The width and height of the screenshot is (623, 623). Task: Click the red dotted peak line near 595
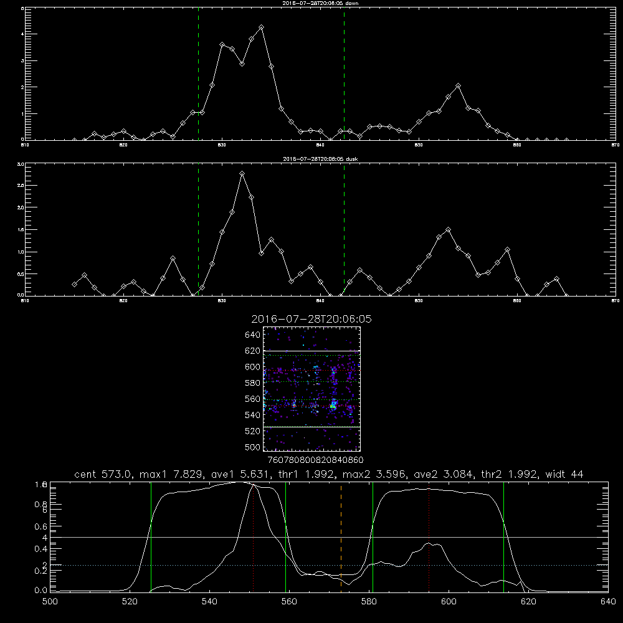pyautogui.click(x=429, y=537)
